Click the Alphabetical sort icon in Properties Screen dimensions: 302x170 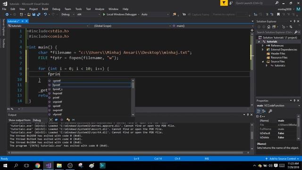(x=264, y=111)
